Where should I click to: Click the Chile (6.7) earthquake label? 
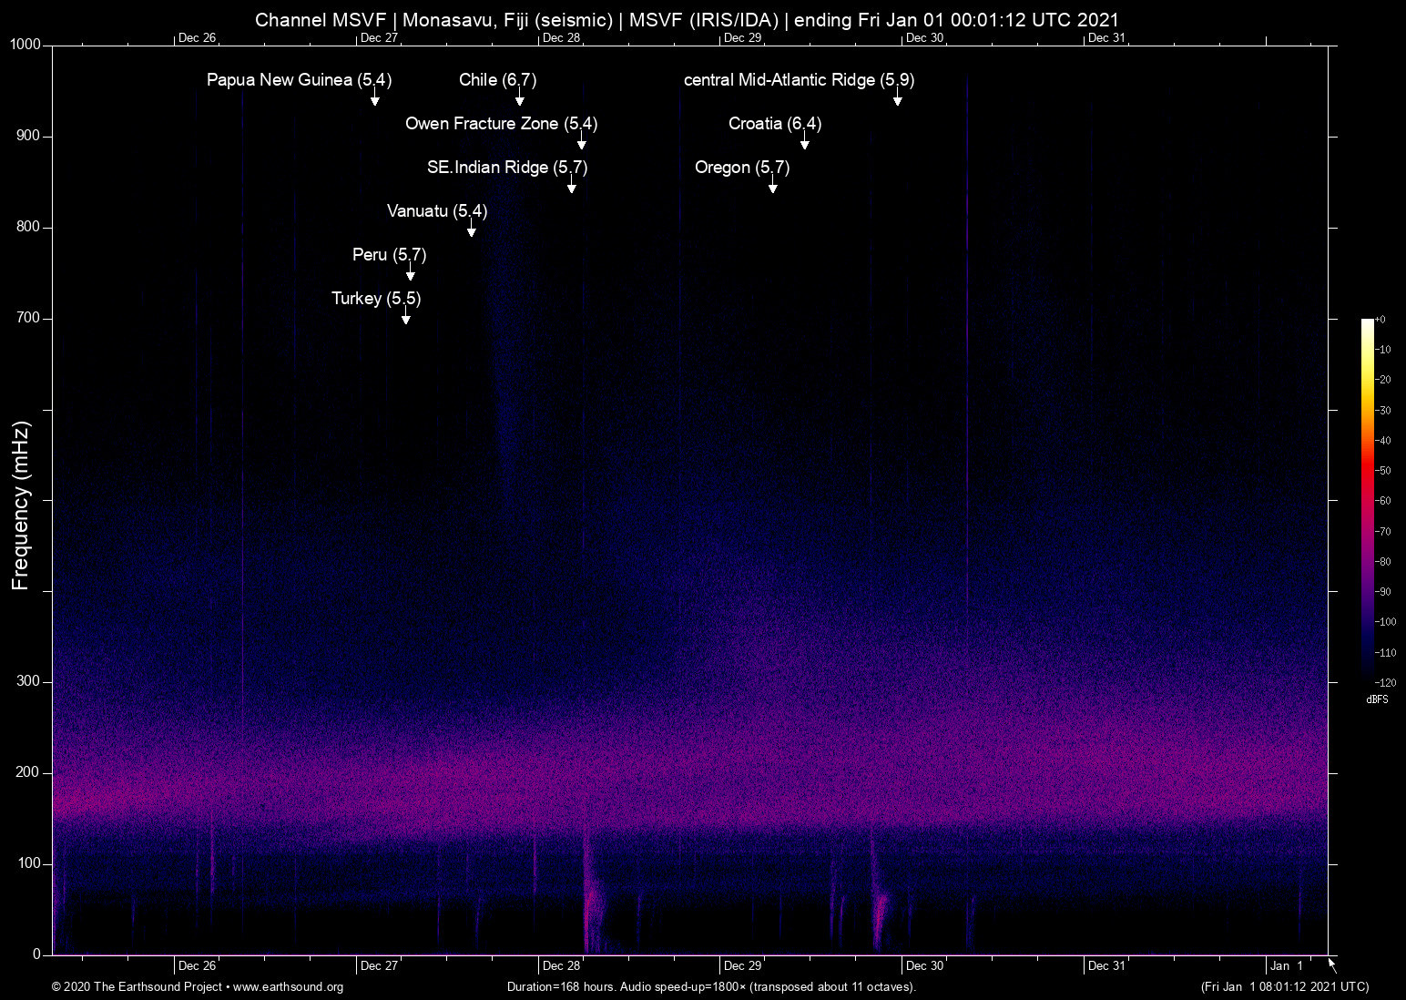tap(497, 80)
